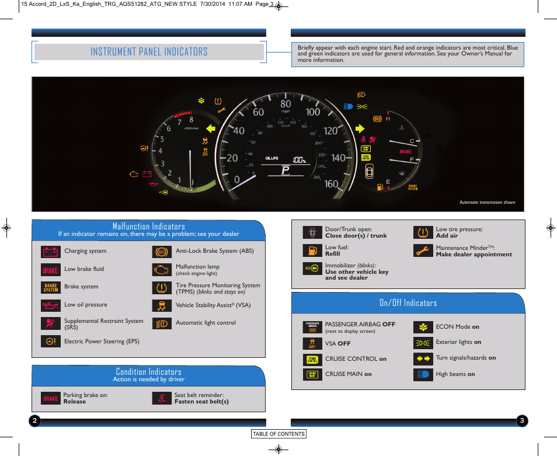Click the Condition Indicators header
This screenshot has height=456, width=557.
148,371
